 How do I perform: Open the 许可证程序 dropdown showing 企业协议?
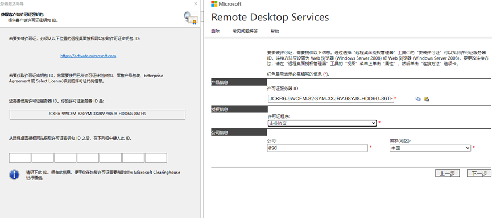tap(322, 123)
